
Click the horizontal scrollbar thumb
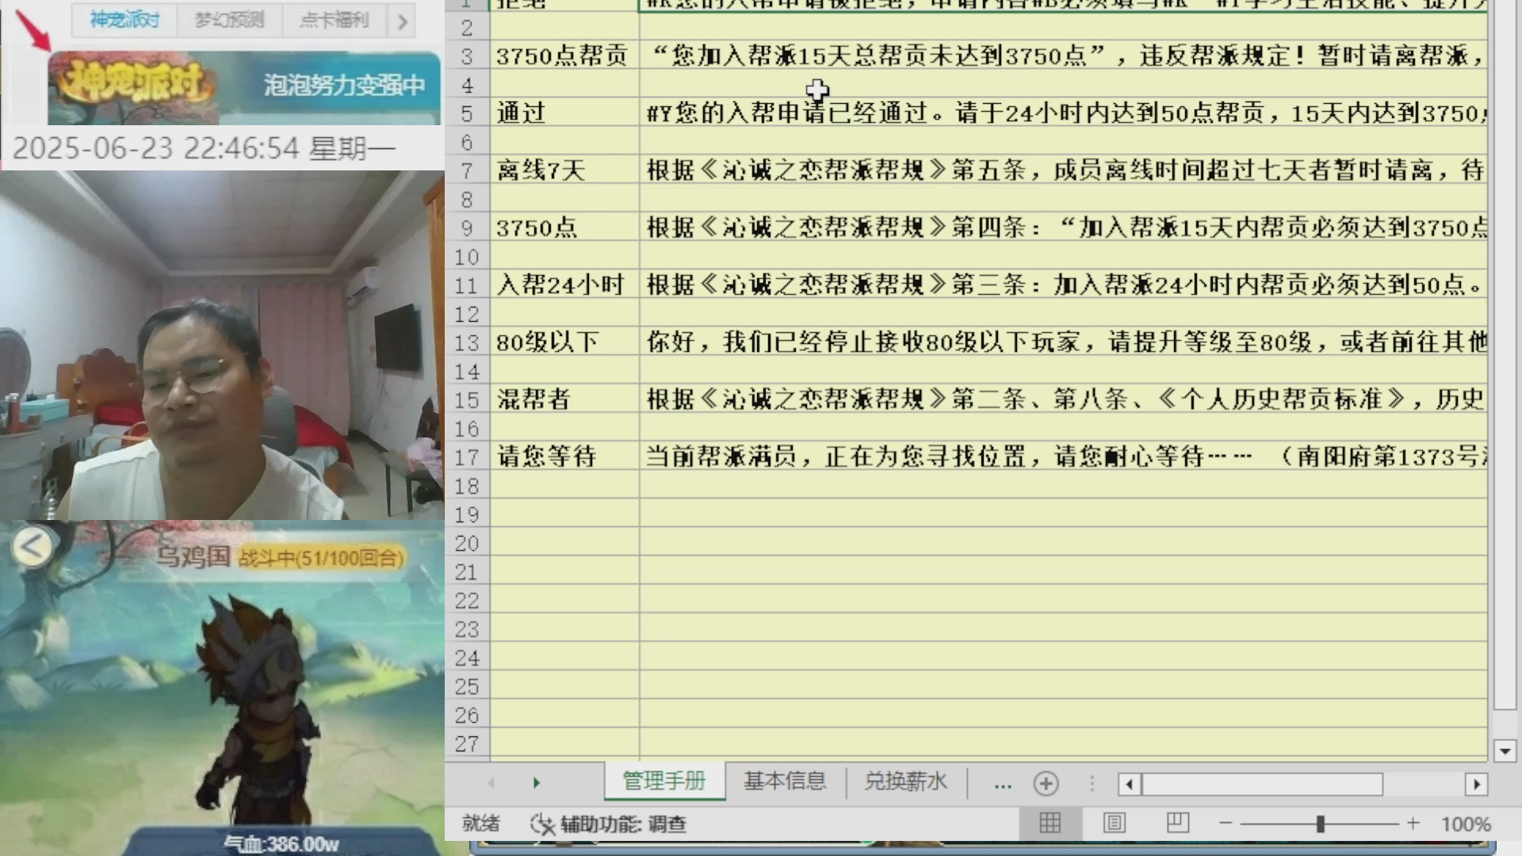[1261, 785]
